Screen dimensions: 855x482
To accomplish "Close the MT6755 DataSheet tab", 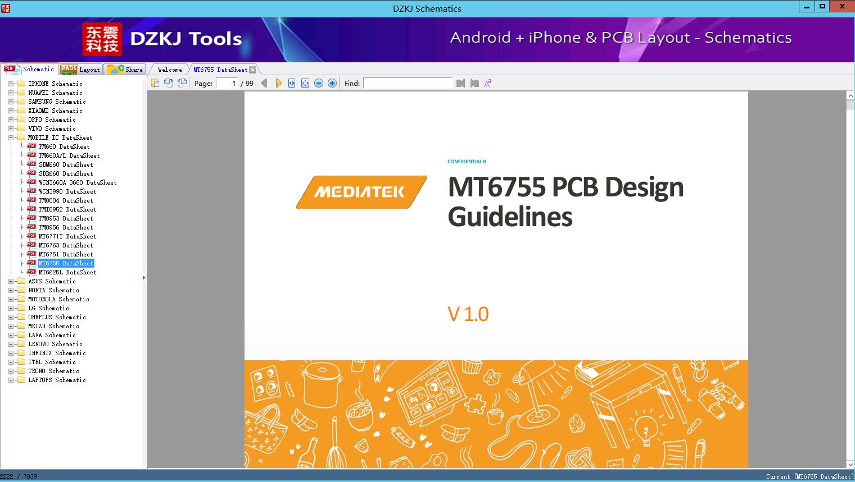I will tap(253, 70).
